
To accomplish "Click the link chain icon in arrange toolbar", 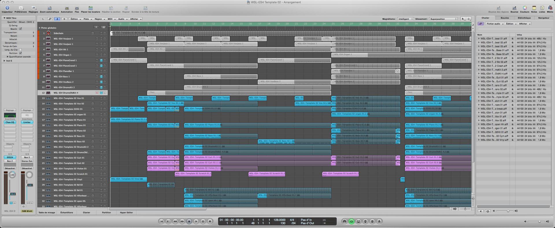I will 50,19.
